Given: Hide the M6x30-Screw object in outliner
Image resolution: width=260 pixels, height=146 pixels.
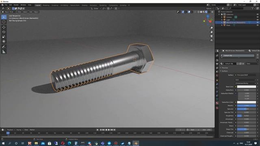Looking at the screenshot, I should tap(258, 22).
